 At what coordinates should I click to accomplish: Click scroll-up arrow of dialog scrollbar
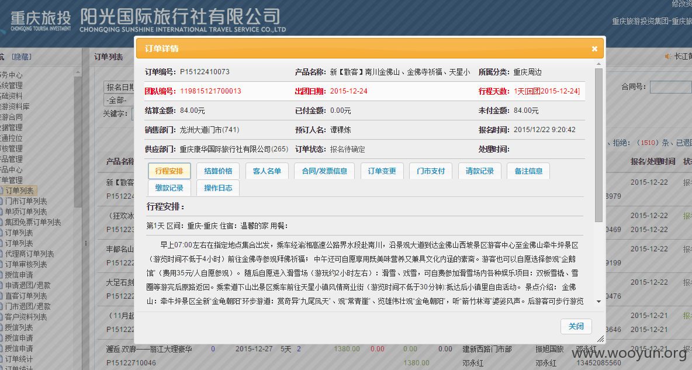[x=598, y=64]
